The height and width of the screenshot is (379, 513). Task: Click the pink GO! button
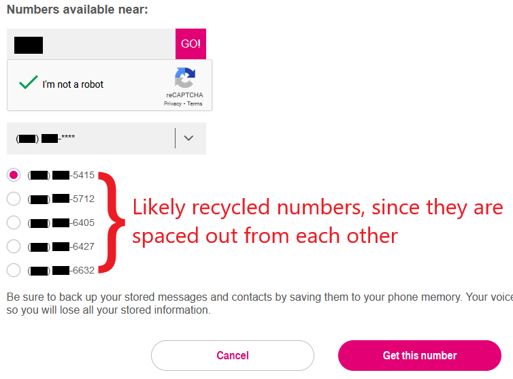click(x=191, y=44)
